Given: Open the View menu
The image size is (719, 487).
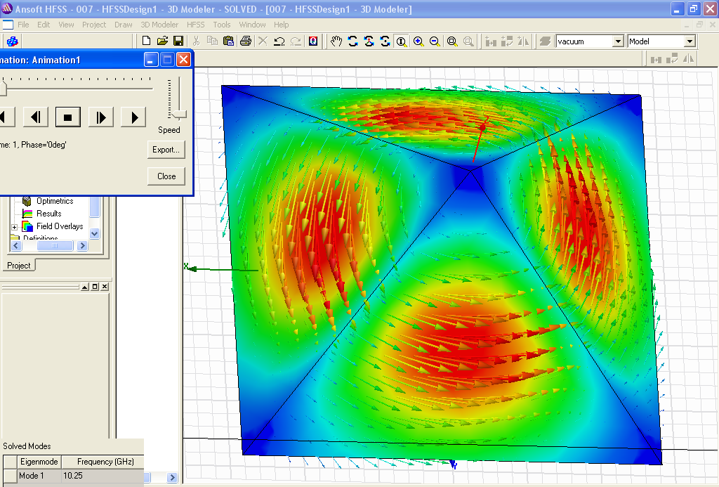Looking at the screenshot, I should [66, 25].
